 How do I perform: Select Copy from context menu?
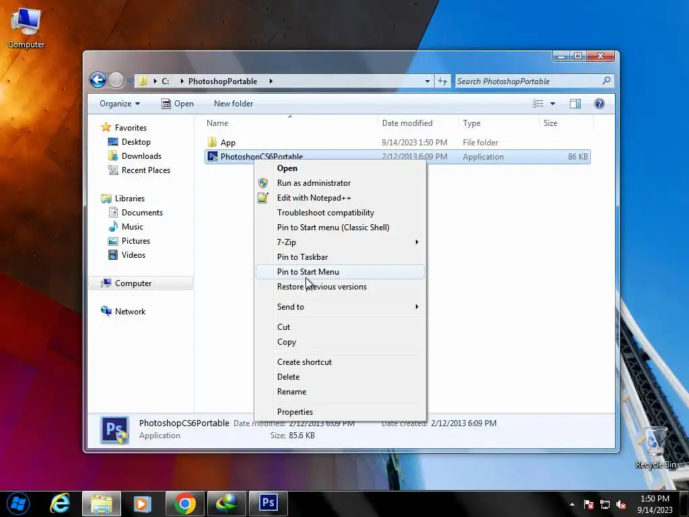point(340,341)
